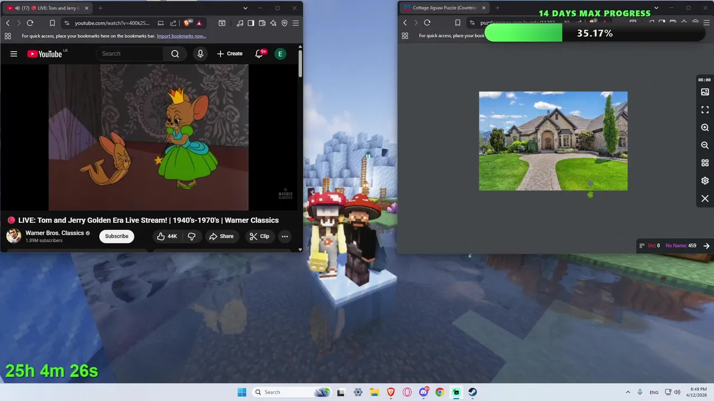The height and width of the screenshot is (401, 714).
Task: Click the Share button under video
Action: [x=221, y=236]
